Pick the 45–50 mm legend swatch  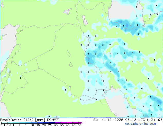click(x=76, y=123)
